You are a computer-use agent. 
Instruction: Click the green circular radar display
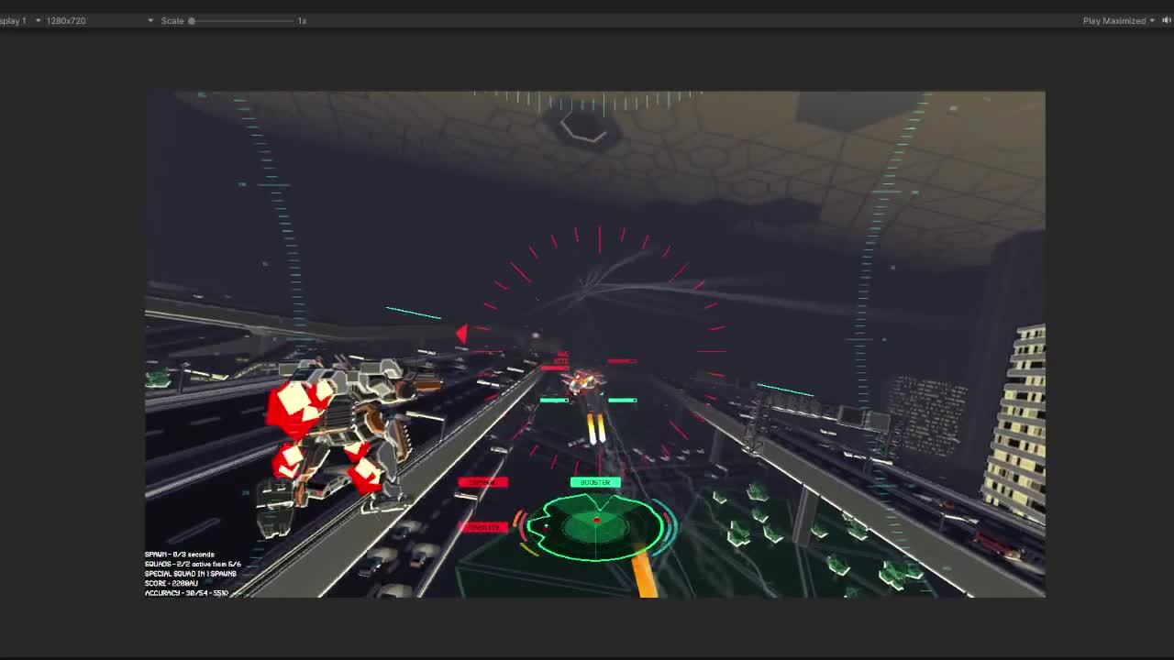[x=597, y=525]
